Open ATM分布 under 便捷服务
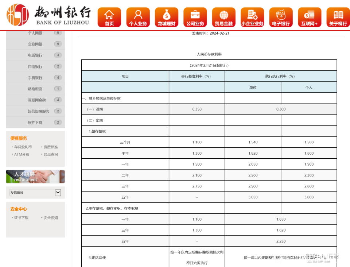Screen dimensions: 350x267 22,154
